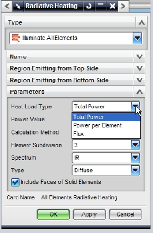Minimize the Radiative Heating dialog
This screenshot has width=153, height=233.
(101, 6)
